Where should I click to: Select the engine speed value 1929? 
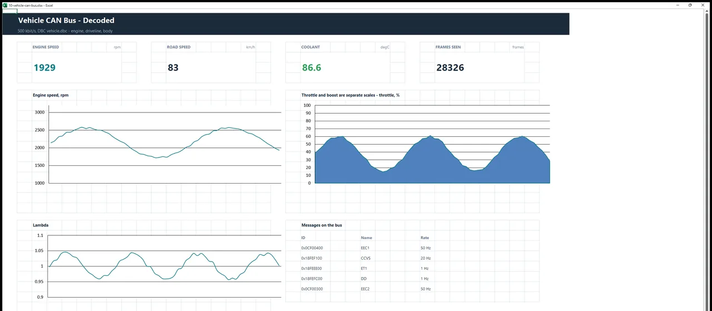(x=44, y=68)
